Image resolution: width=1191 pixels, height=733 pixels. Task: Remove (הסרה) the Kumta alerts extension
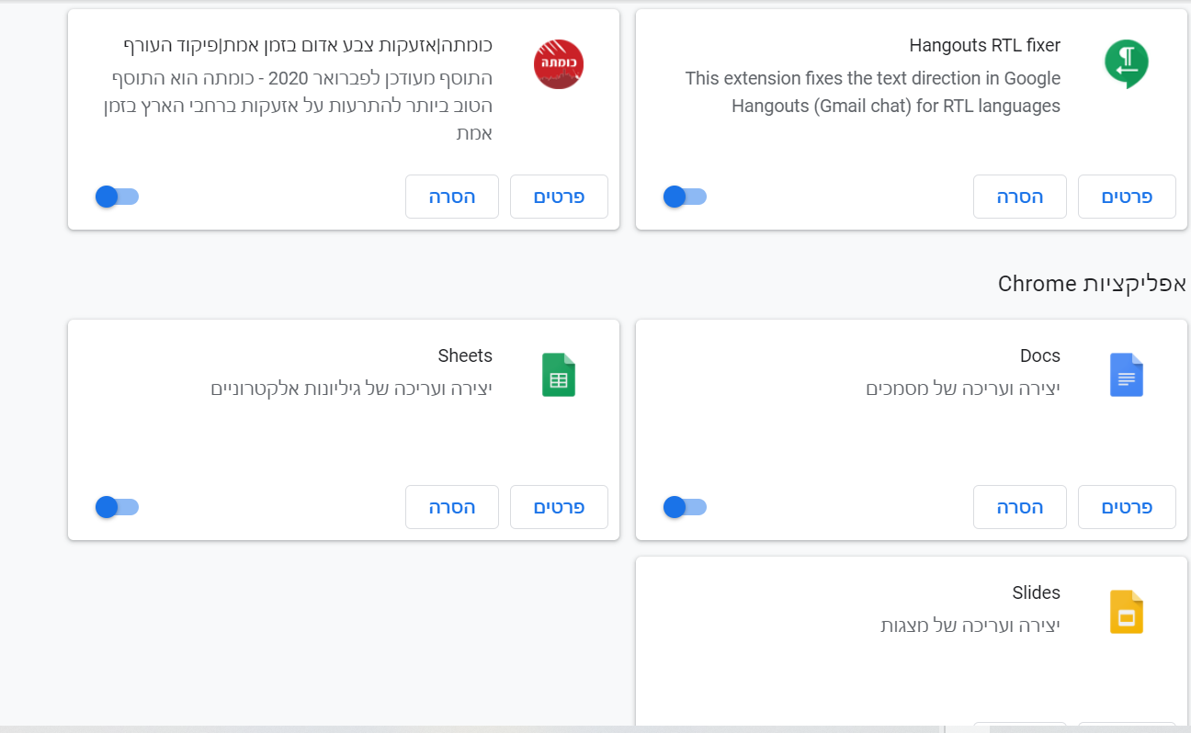[x=451, y=197]
